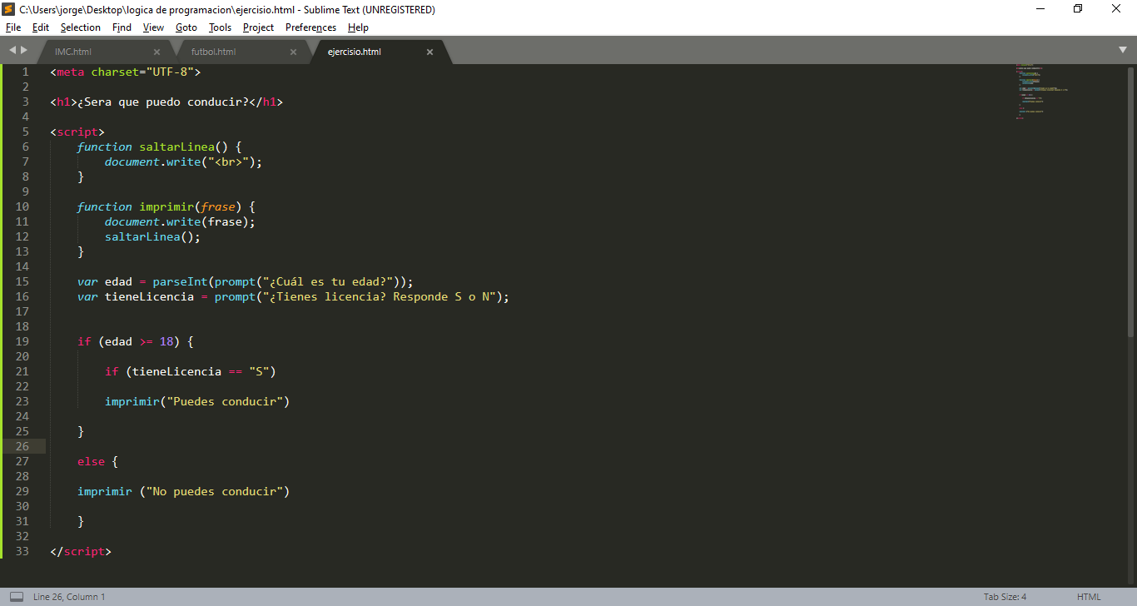Open the Goto menu
Screen dimensions: 1137x606
(x=186, y=27)
